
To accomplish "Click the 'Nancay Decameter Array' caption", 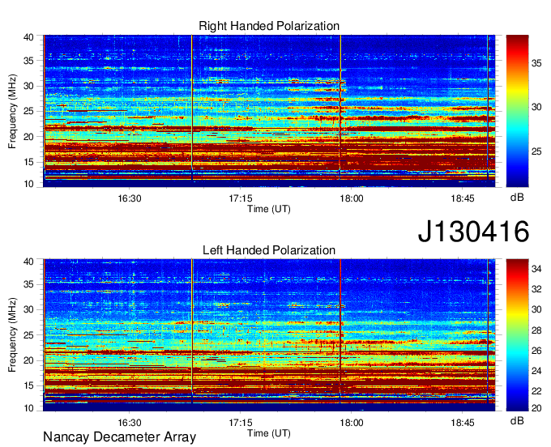I will (x=119, y=436).
